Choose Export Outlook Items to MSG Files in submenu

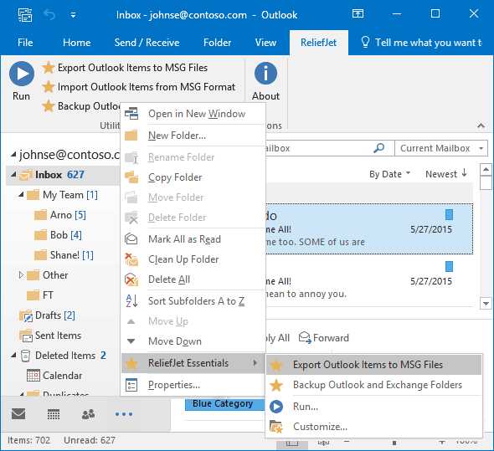point(373,365)
